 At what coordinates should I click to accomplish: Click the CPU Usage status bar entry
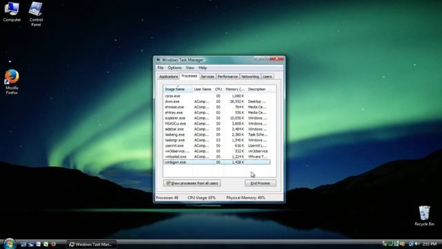202,198
